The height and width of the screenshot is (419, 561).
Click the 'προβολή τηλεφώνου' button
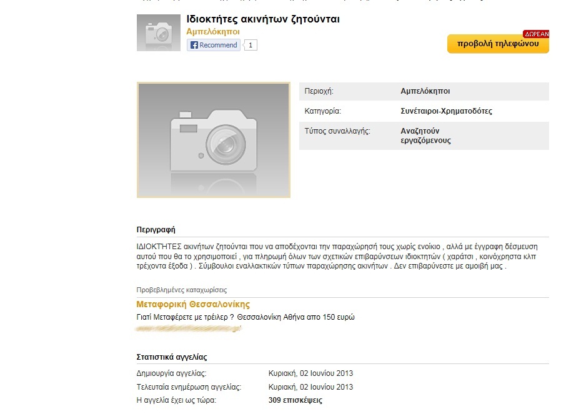tap(498, 44)
